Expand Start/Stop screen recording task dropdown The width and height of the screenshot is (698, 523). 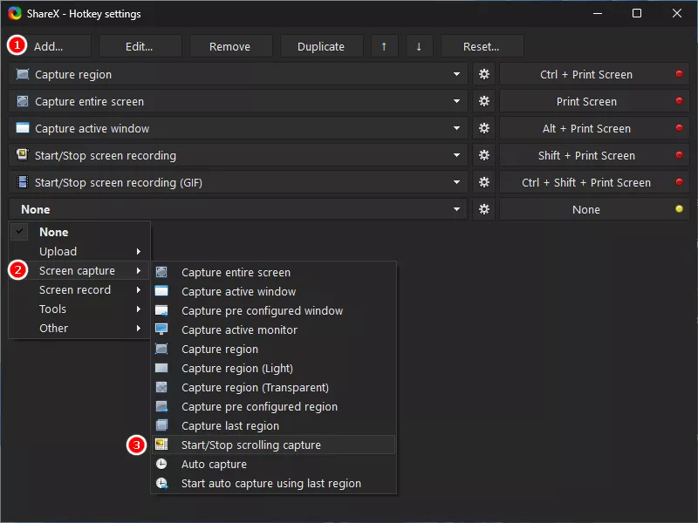click(x=456, y=156)
